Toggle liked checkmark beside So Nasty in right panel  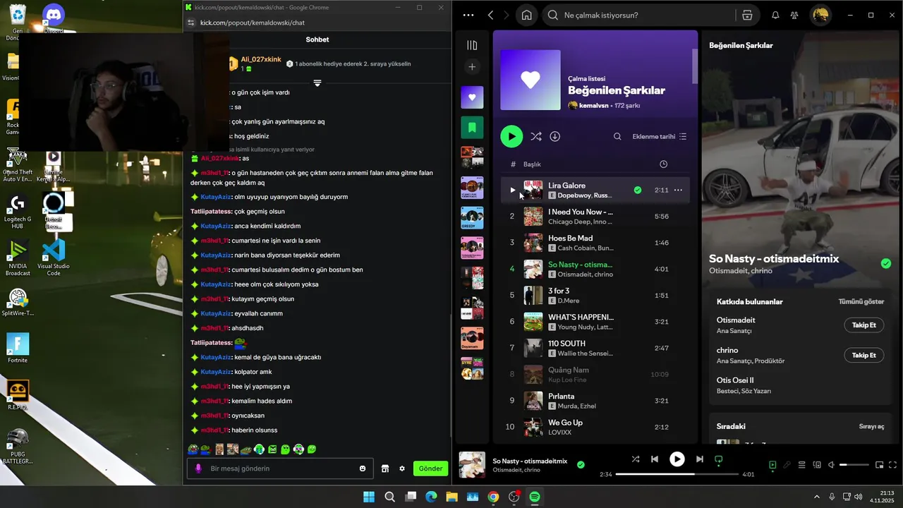pos(886,263)
